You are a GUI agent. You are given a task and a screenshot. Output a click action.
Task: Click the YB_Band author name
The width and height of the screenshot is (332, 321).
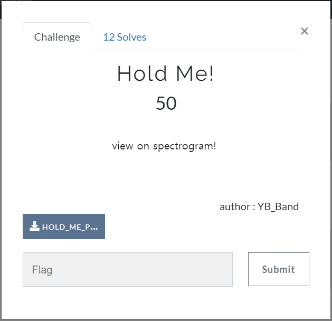coord(278,206)
